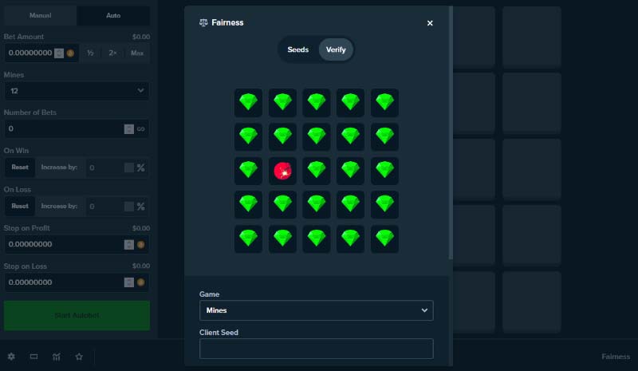
Task: Click the infinity icon in Number of Bets
Action: [x=140, y=128]
